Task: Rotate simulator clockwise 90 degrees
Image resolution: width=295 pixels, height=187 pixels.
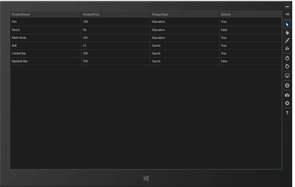Action: pos(287,58)
